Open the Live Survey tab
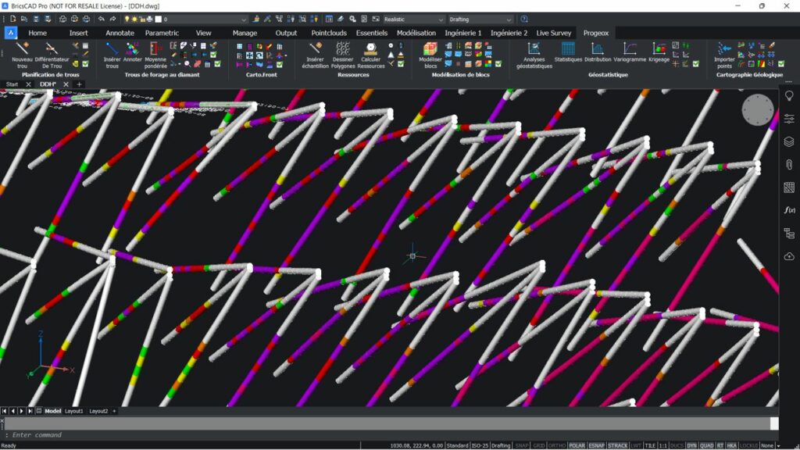 (x=554, y=33)
